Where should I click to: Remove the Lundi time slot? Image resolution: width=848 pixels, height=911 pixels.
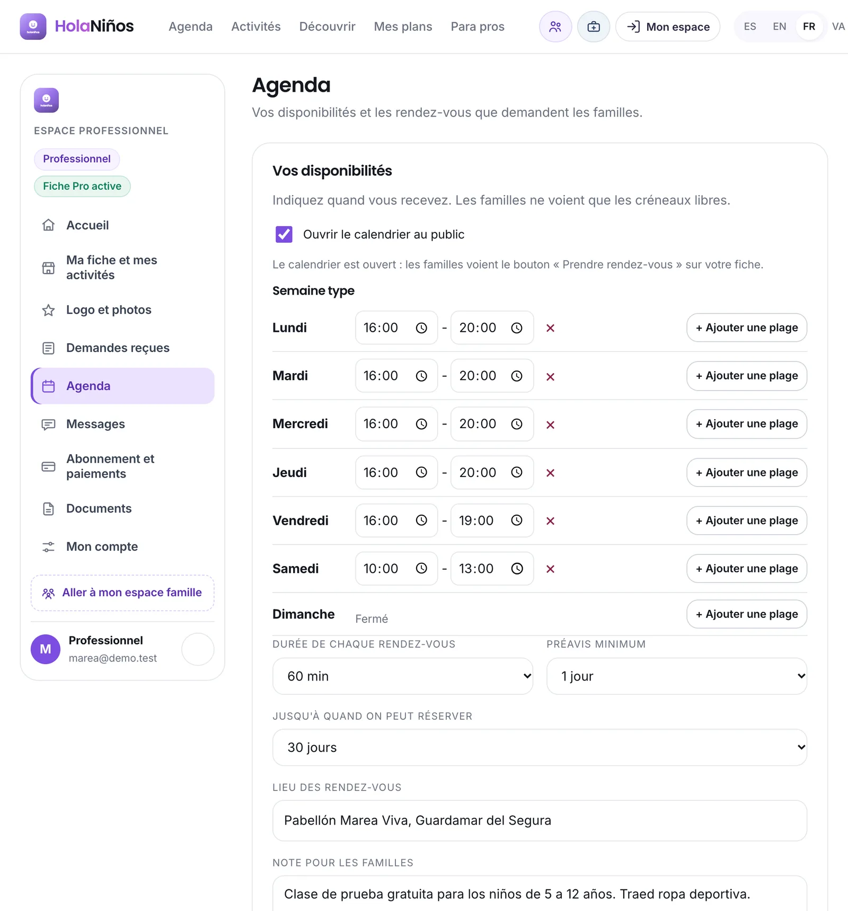pos(550,328)
